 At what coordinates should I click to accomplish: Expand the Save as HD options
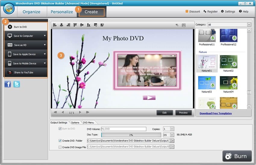click(45, 45)
